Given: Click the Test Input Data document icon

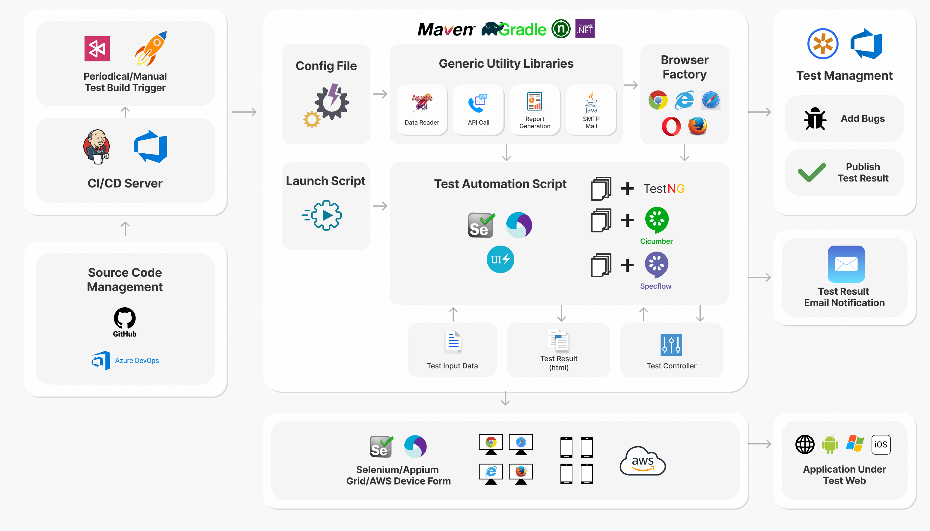Looking at the screenshot, I should click(453, 342).
